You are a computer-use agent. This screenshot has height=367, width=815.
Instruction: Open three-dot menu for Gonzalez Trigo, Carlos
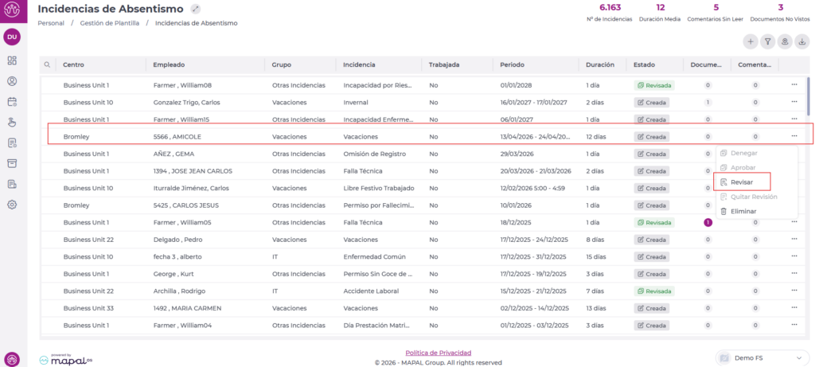pyautogui.click(x=794, y=102)
